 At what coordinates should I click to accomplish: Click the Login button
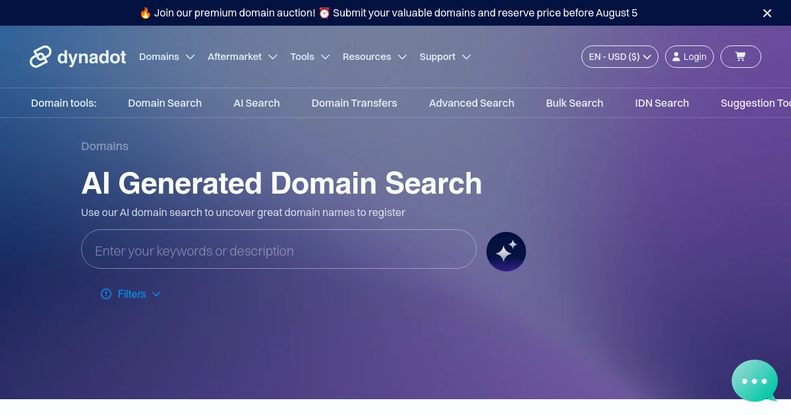click(689, 57)
